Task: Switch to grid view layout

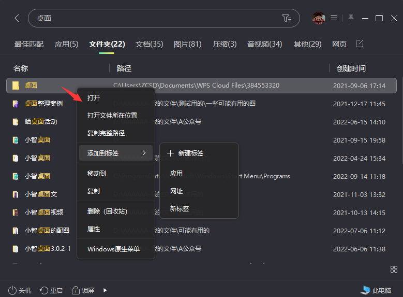Action: pos(394,269)
